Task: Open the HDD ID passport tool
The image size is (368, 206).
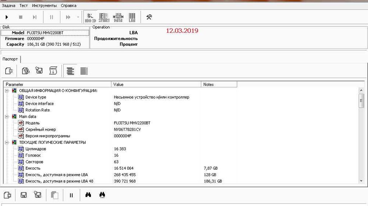Action: point(91,18)
